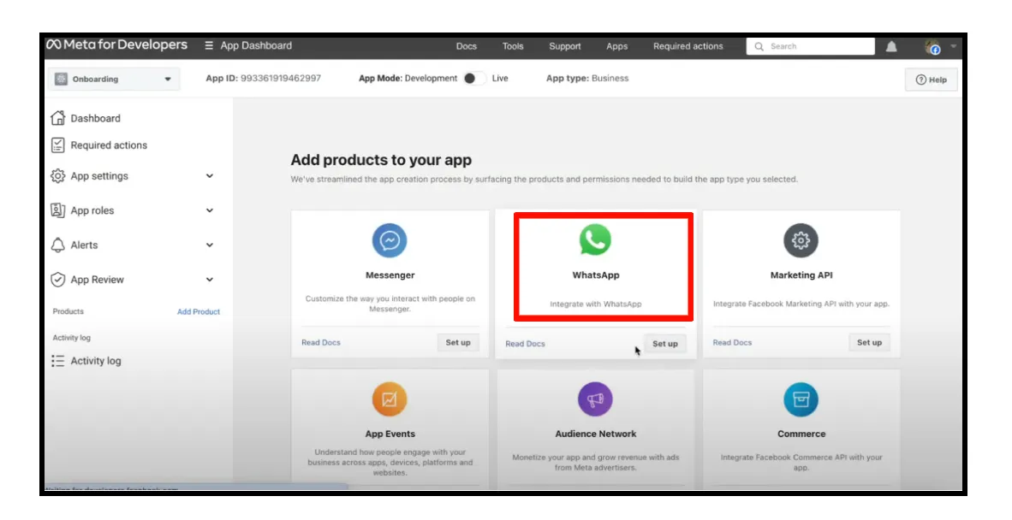Image resolution: width=1012 pixels, height=520 pixels.
Task: Open Required actions in top navigation
Action: [688, 46]
